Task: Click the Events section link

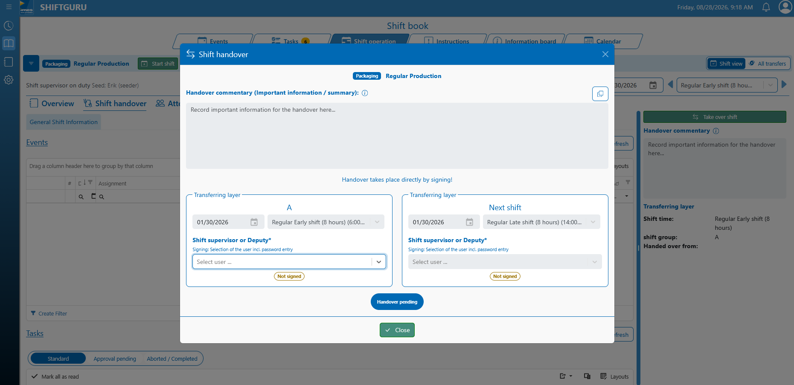Action: pyautogui.click(x=37, y=142)
